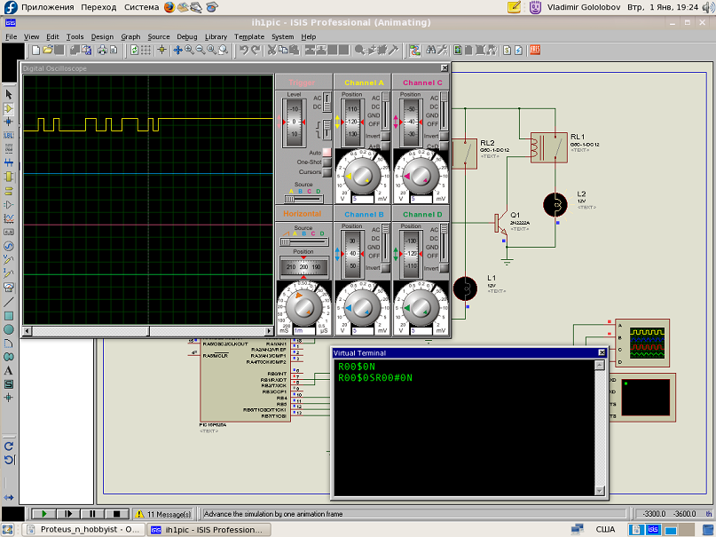Adjust the Trigger Source slider
Image resolution: width=716 pixels, height=537 pixels.
303,199
